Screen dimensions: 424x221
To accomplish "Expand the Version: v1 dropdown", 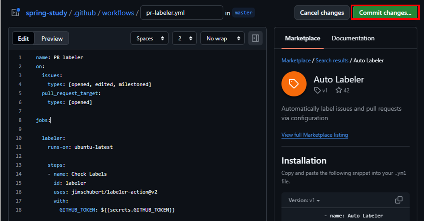I will [304, 200].
